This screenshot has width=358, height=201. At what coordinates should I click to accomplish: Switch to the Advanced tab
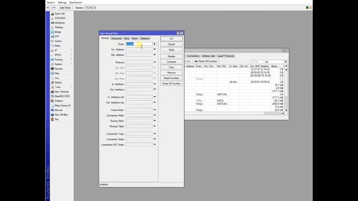pyautogui.click(x=116, y=39)
